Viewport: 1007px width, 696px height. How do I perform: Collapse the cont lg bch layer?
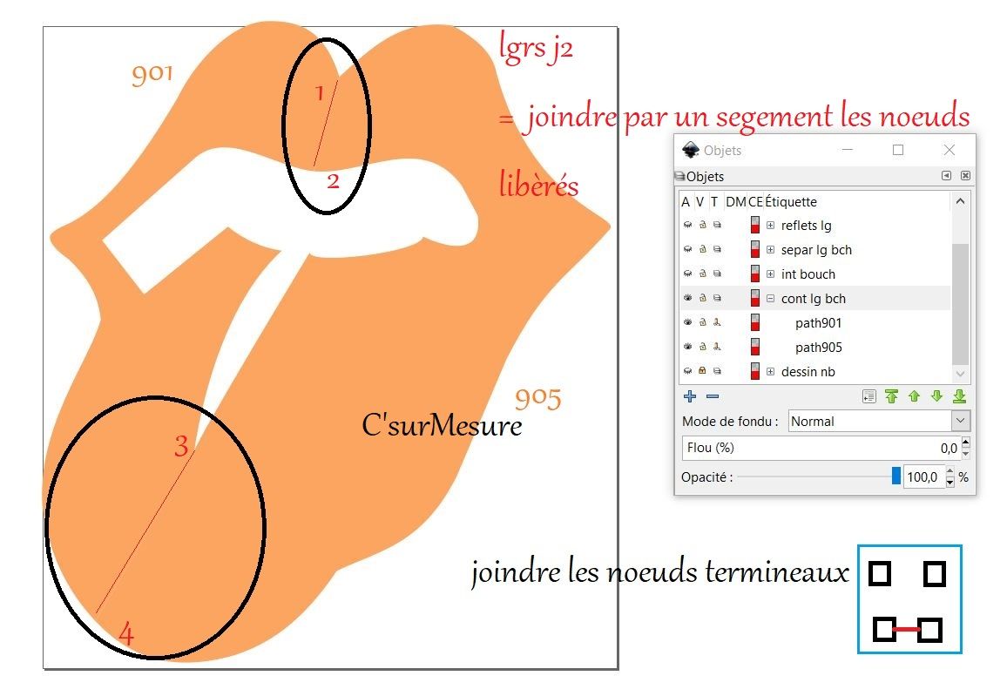(771, 298)
